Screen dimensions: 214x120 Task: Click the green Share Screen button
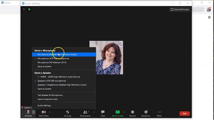coord(117,113)
